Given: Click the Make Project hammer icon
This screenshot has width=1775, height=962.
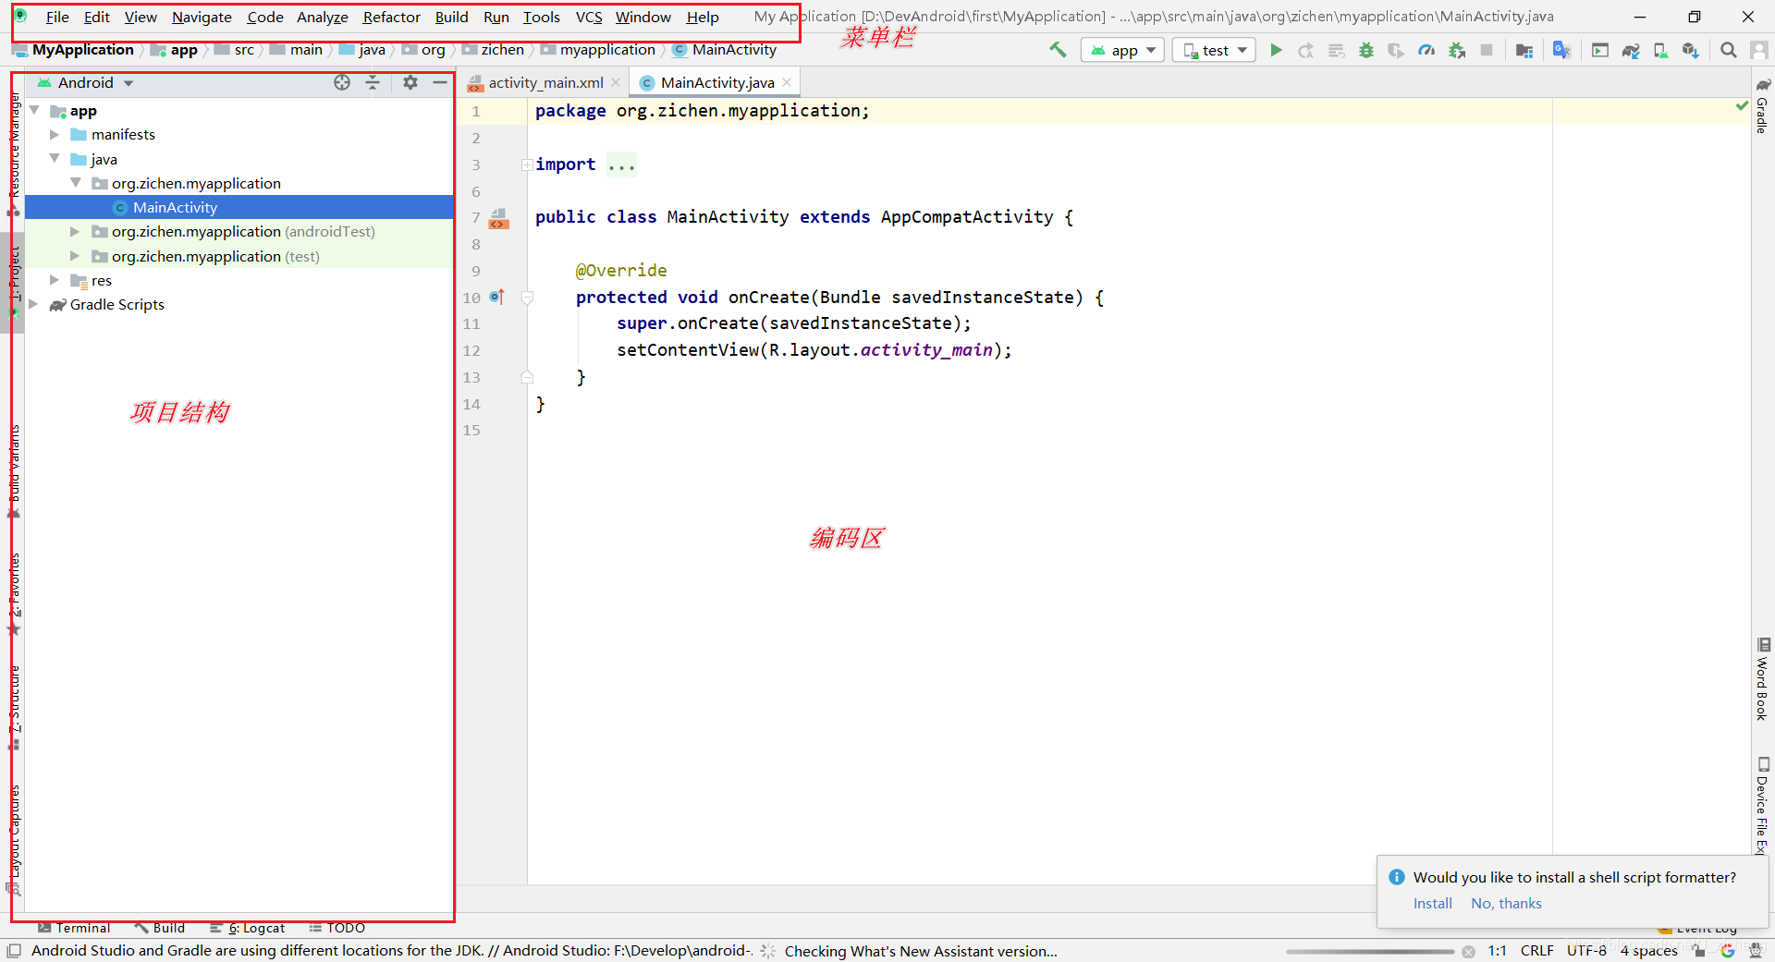Looking at the screenshot, I should (x=1058, y=50).
